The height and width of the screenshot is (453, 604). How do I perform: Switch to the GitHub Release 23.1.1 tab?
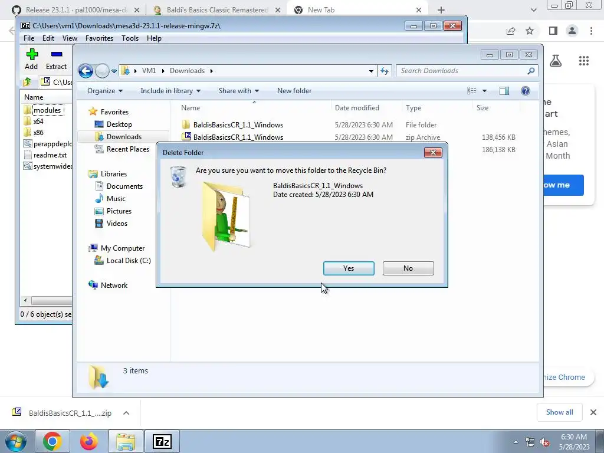[75, 10]
